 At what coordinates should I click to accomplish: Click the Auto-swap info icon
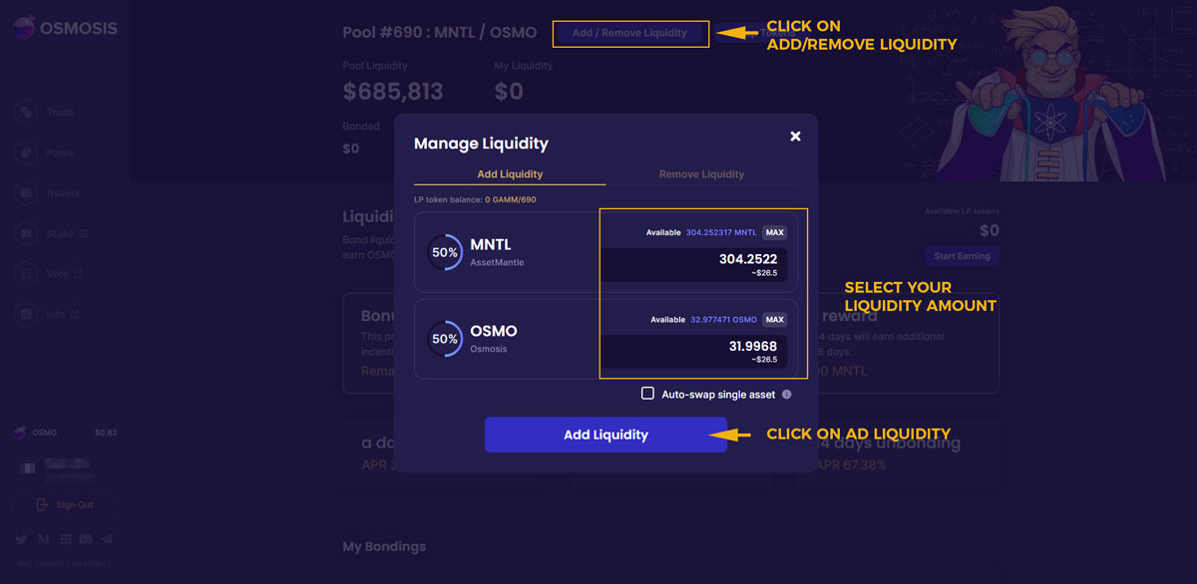787,395
